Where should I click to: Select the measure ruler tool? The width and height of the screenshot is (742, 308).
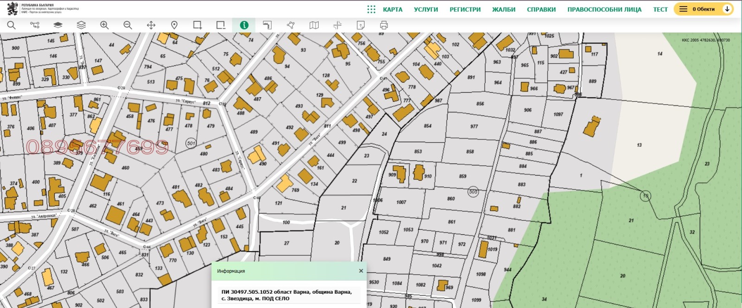267,25
